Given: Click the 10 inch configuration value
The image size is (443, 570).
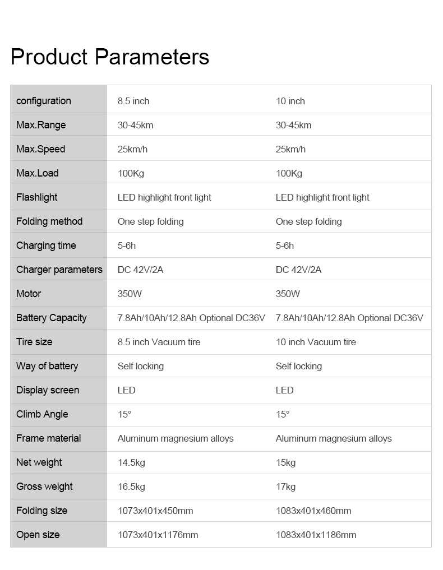Looking at the screenshot, I should (290, 101).
